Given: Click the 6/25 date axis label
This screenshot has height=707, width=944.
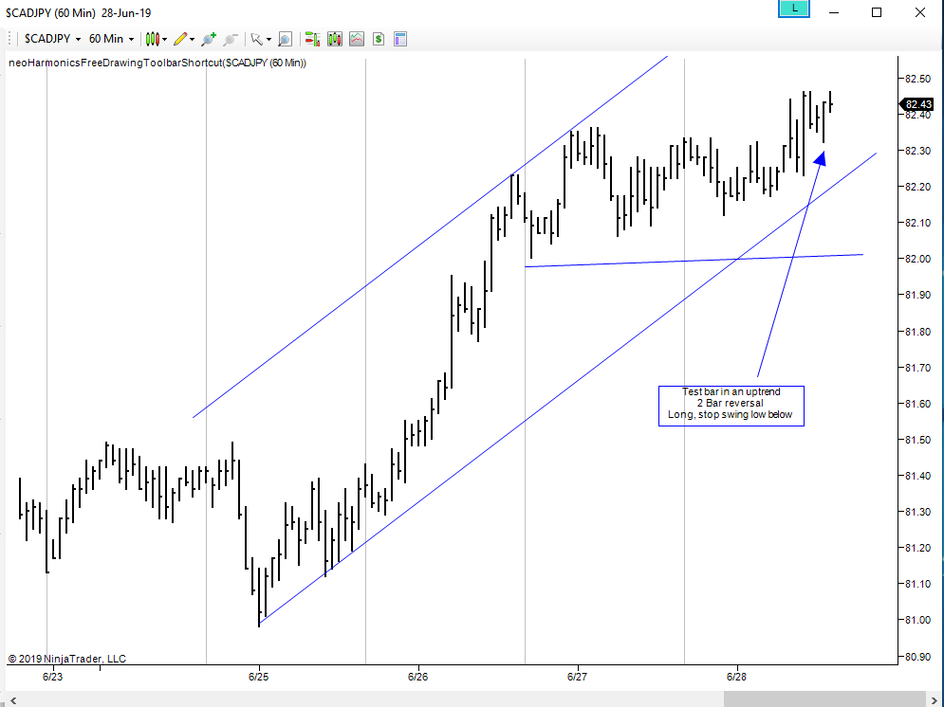Looking at the screenshot, I should pos(258,677).
